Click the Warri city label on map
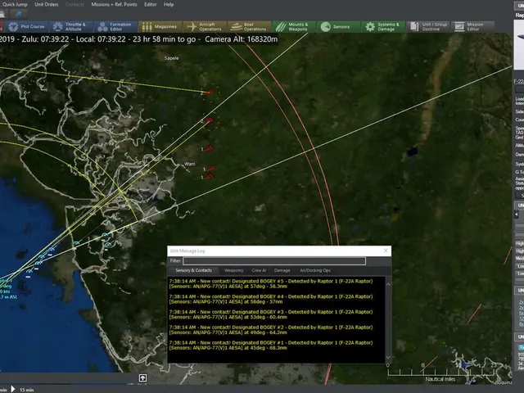 (189, 164)
